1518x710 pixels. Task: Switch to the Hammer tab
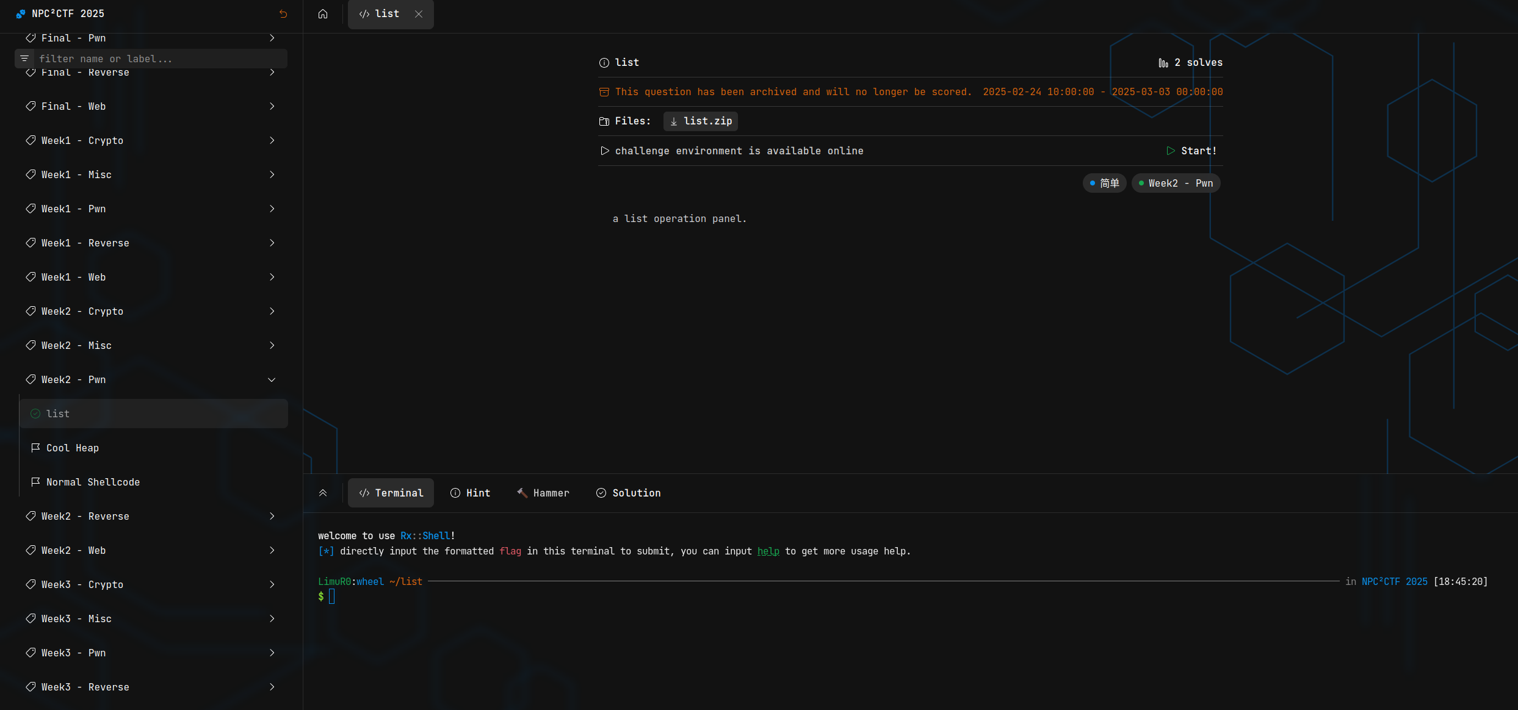click(x=543, y=493)
